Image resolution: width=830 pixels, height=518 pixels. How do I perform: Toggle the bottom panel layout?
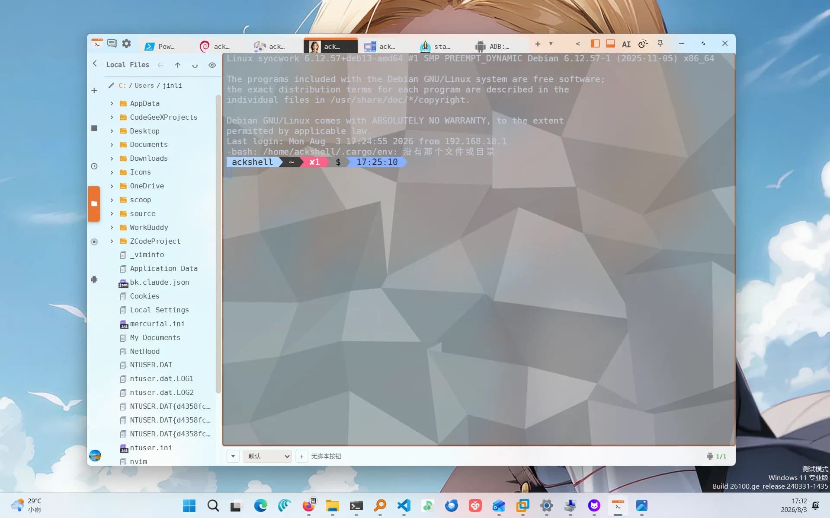coord(610,44)
